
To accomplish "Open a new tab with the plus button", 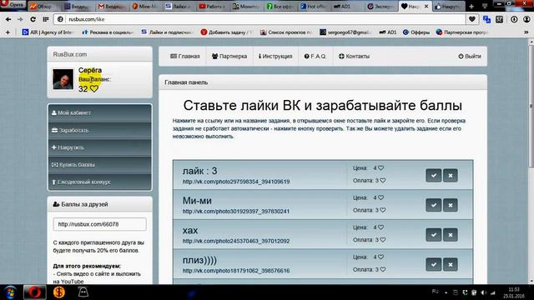I will 471,6.
